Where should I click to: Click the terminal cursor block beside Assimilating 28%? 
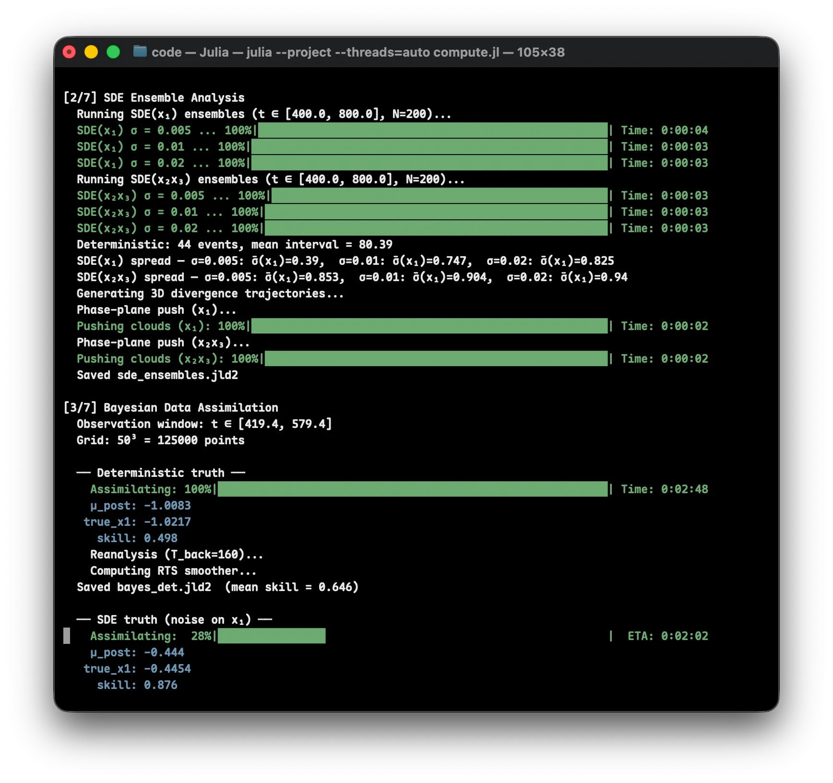[67, 636]
